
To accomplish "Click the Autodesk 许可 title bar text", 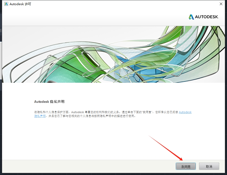I will tap(20, 4).
